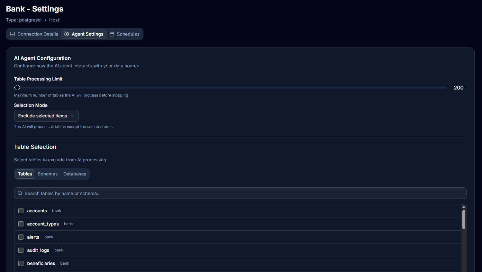482x272 pixels.
Task: Click the Table Processing Limit slider track
Action: [230, 88]
